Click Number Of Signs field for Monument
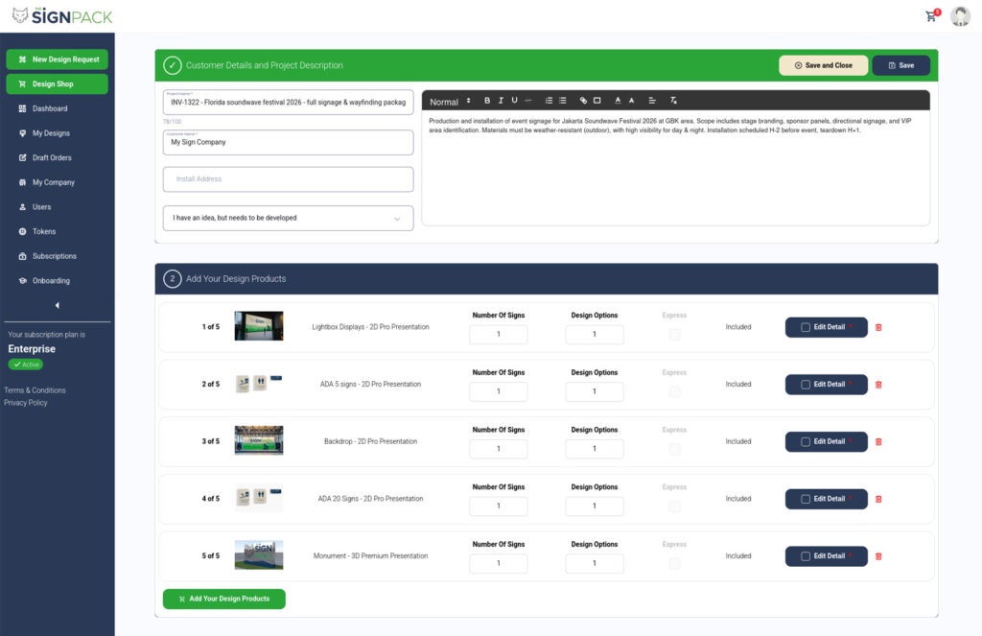This screenshot has width=982, height=636. (x=499, y=563)
